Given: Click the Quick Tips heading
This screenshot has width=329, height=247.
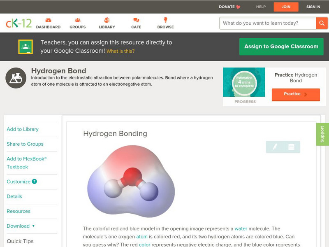Looking at the screenshot, I should pyautogui.click(x=20, y=241).
